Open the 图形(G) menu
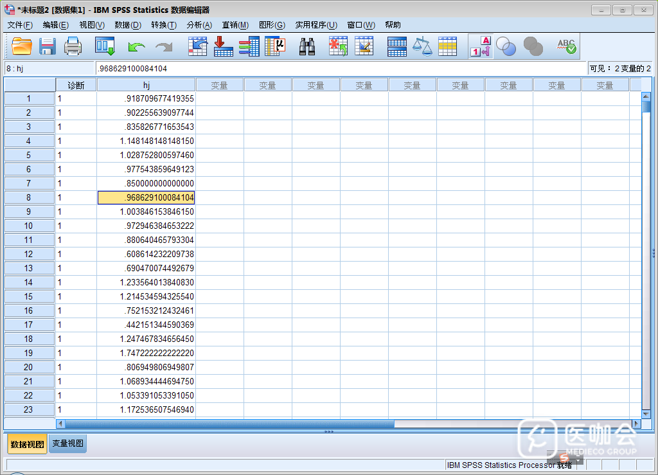Viewport: 658px width, 475px height. coord(271,25)
